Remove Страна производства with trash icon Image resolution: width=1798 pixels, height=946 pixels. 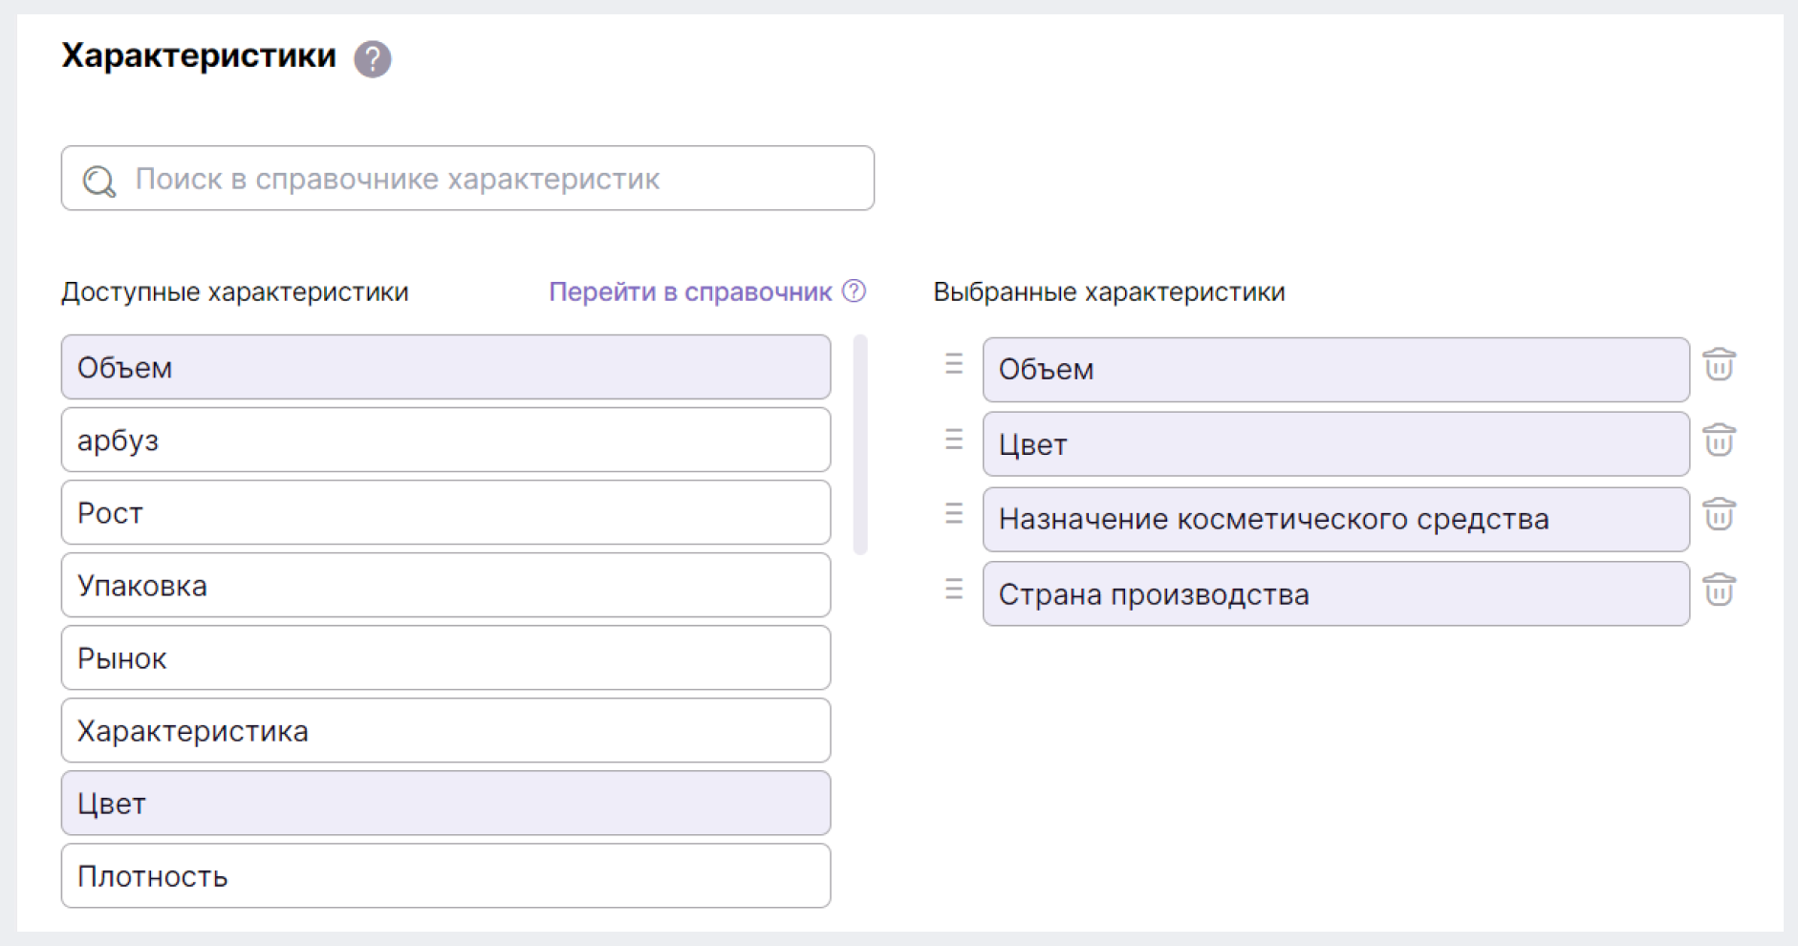[x=1719, y=590]
